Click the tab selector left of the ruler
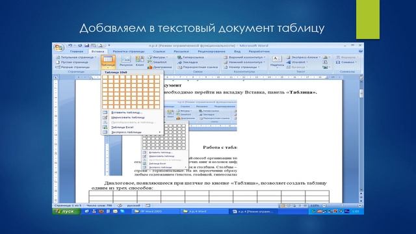Viewport: 416px width, 234px height. (55, 77)
